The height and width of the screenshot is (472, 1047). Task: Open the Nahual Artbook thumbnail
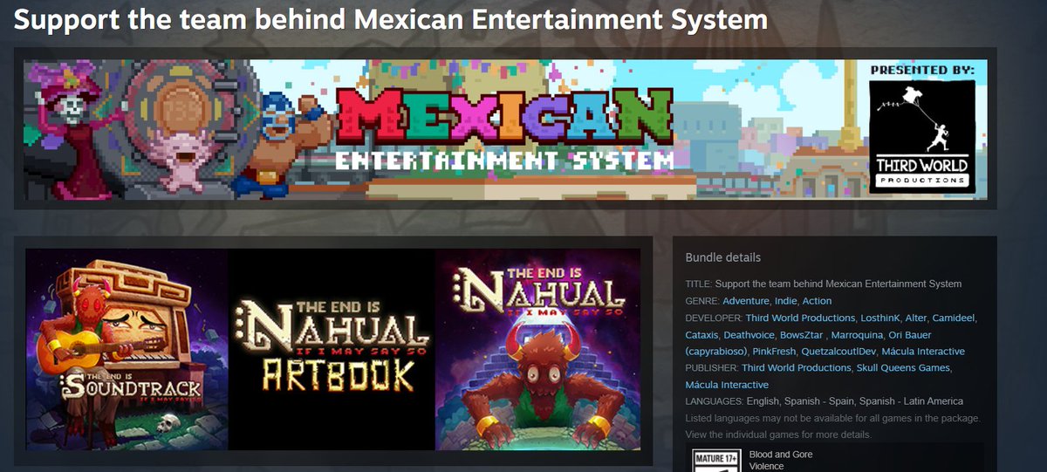tap(332, 349)
